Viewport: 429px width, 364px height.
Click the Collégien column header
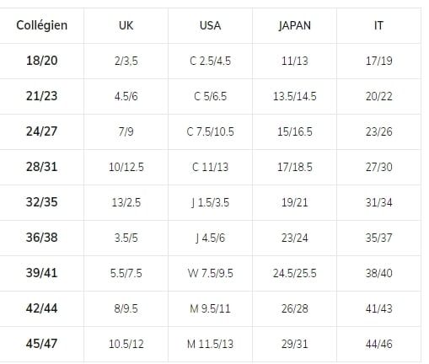click(x=42, y=25)
